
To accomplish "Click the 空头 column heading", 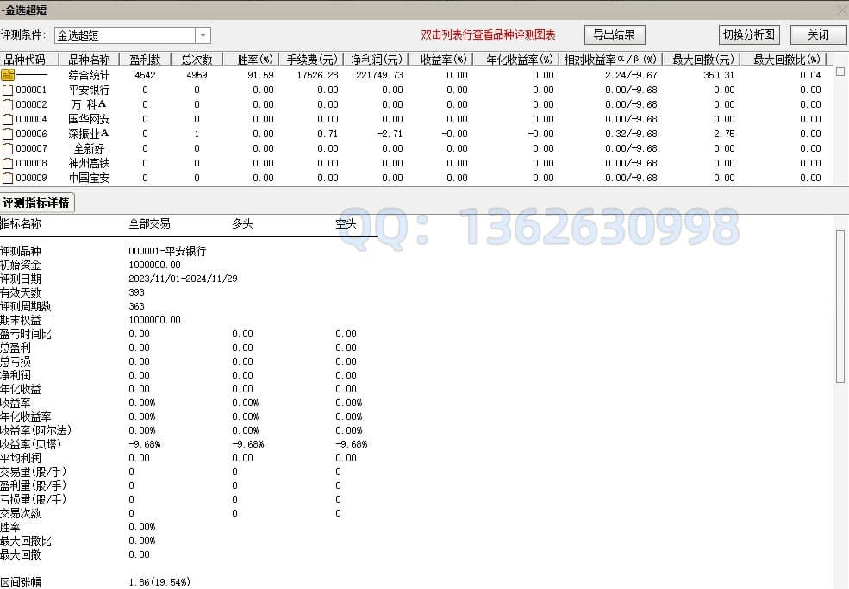I will (x=346, y=223).
